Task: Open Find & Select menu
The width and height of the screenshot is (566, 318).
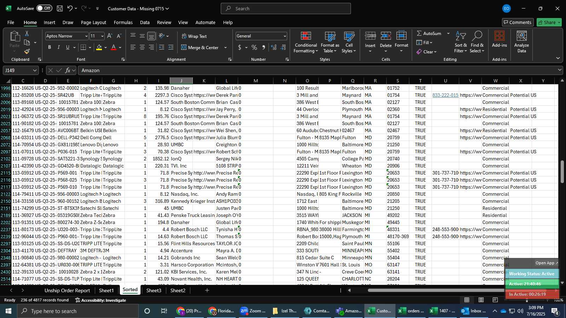Action: (477, 42)
